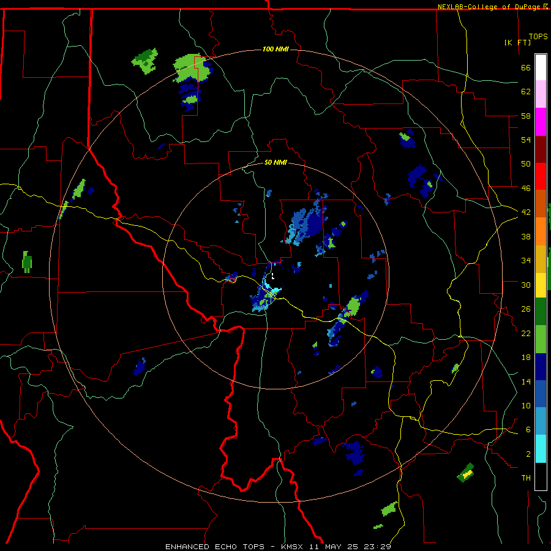Click the 23:29 timestamp in caption
Screen dimensions: 551x551
point(377,547)
